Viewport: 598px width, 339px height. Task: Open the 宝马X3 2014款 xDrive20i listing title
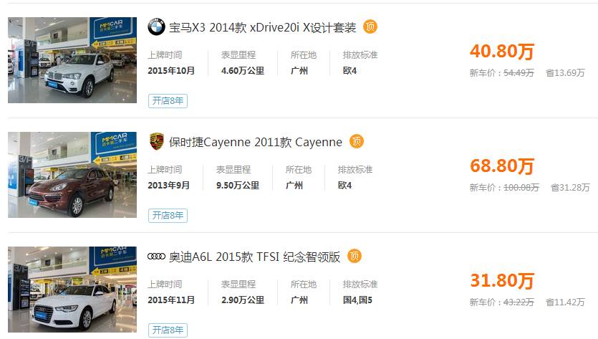(262, 27)
